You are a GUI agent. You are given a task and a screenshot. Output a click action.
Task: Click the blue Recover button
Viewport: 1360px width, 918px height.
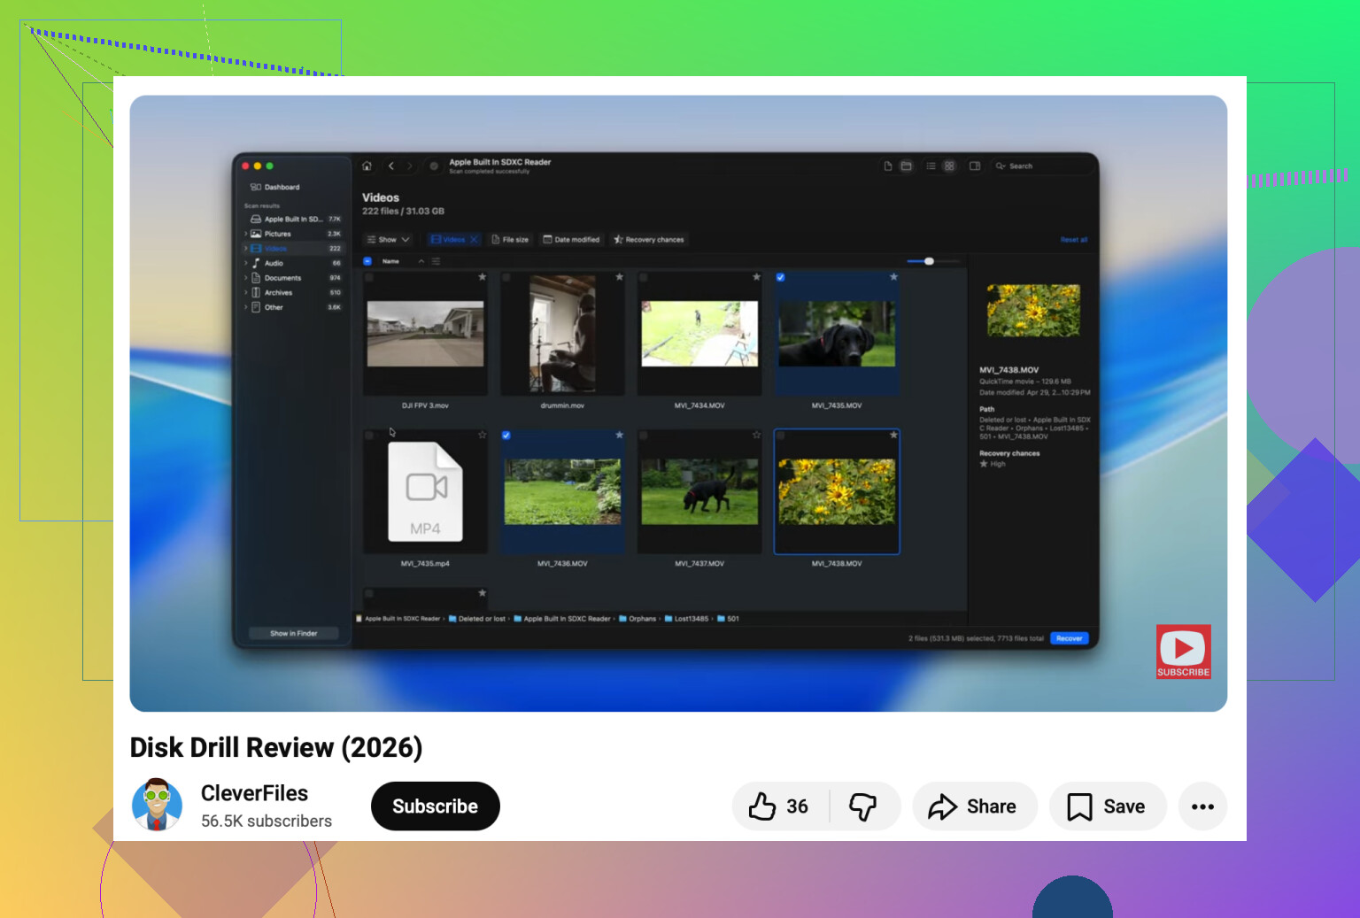1069,638
